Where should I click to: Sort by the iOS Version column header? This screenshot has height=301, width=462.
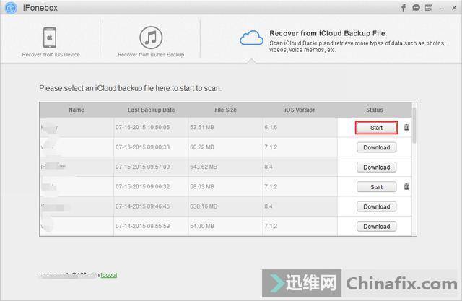[300, 110]
